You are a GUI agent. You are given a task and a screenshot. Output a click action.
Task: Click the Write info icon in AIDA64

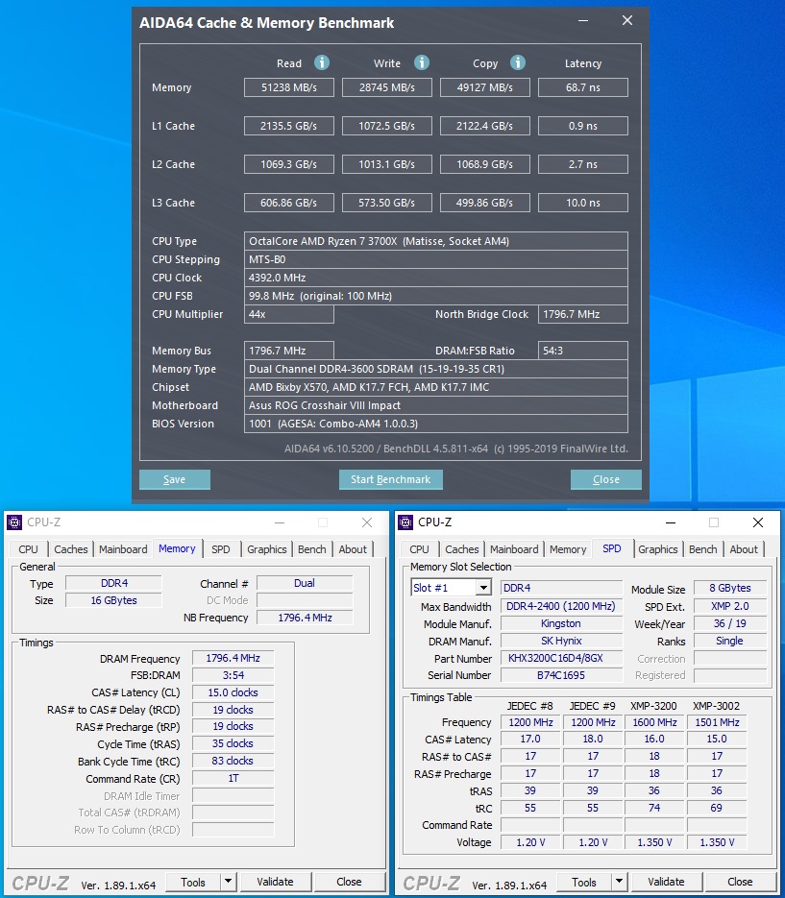(x=422, y=62)
